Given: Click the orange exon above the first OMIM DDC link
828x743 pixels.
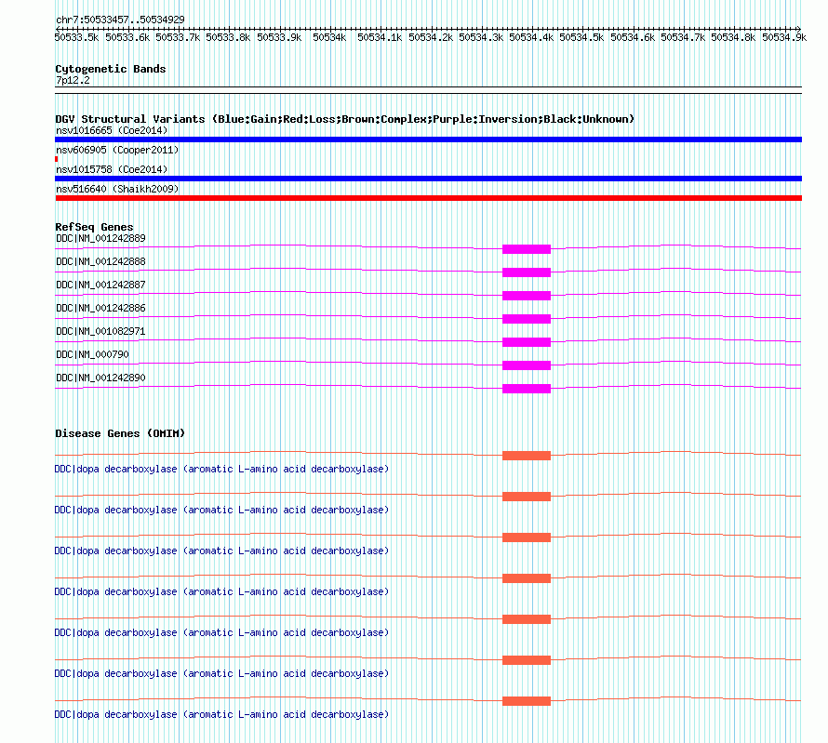Looking at the screenshot, I should click(x=527, y=456).
